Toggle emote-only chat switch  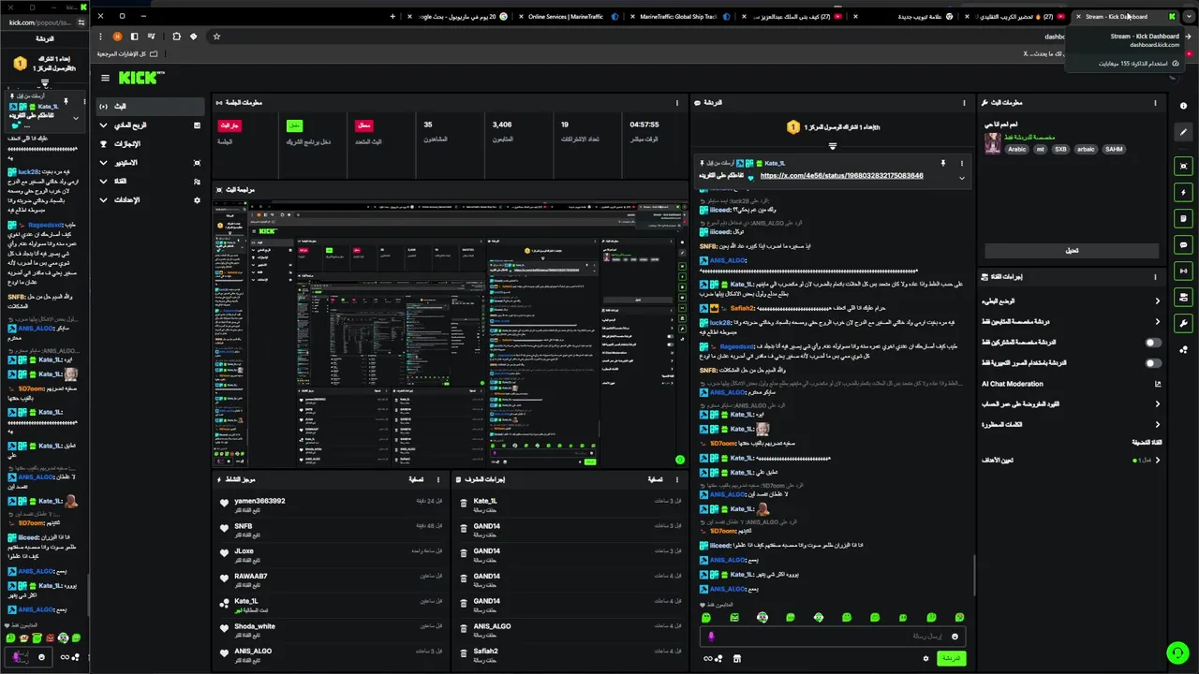[1153, 363]
